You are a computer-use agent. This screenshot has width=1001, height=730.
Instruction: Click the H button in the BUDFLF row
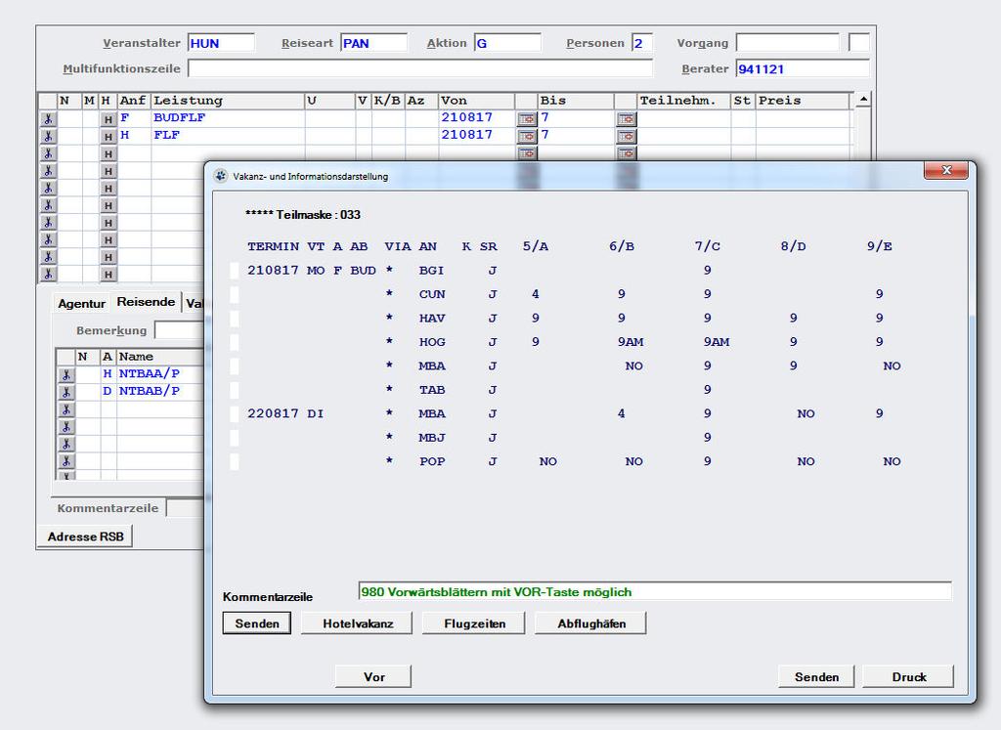pos(108,119)
